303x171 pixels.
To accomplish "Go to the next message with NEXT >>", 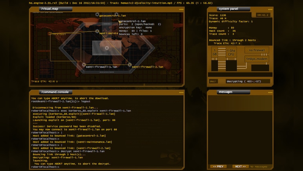I will tap(240, 166).
